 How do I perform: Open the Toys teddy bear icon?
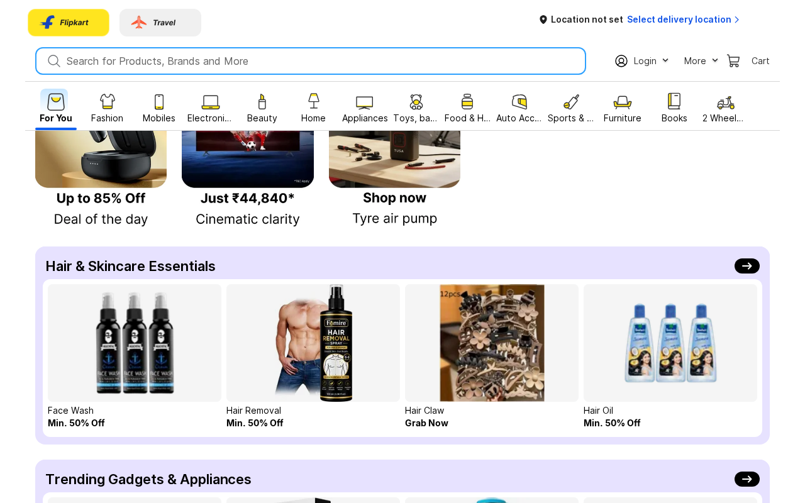click(416, 102)
